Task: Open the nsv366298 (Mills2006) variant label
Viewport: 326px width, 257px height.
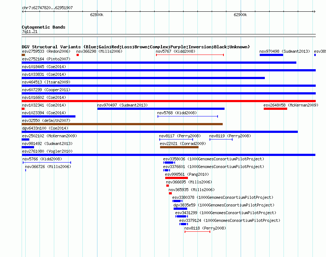Action: coord(99,51)
